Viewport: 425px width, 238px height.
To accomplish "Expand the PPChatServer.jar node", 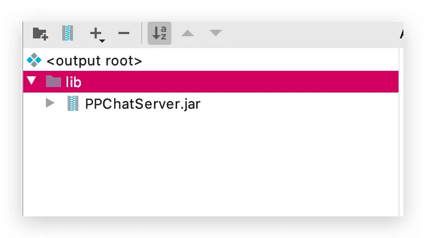I will 50,103.
